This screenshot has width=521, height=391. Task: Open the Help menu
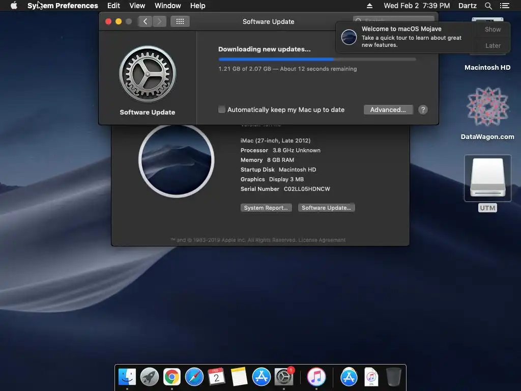(x=198, y=6)
